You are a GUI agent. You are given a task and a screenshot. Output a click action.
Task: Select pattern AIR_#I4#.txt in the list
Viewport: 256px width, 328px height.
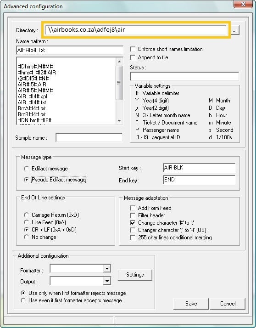(x=32, y=102)
